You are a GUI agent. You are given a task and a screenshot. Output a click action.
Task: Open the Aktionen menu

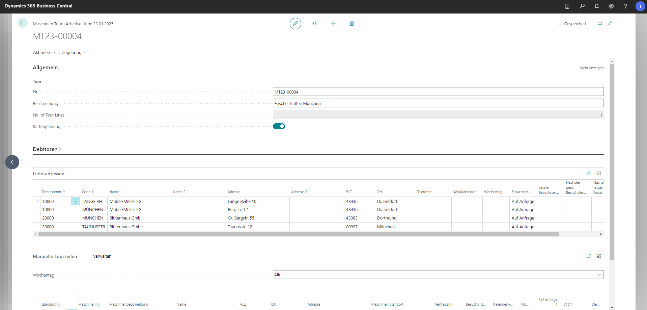pyautogui.click(x=44, y=53)
